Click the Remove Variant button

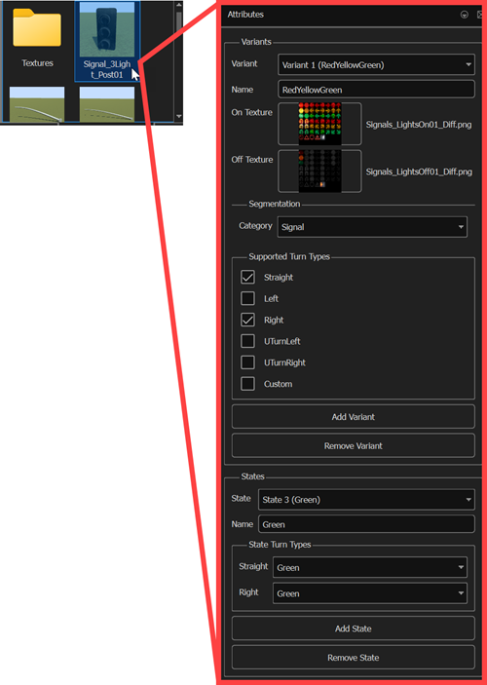pos(353,445)
